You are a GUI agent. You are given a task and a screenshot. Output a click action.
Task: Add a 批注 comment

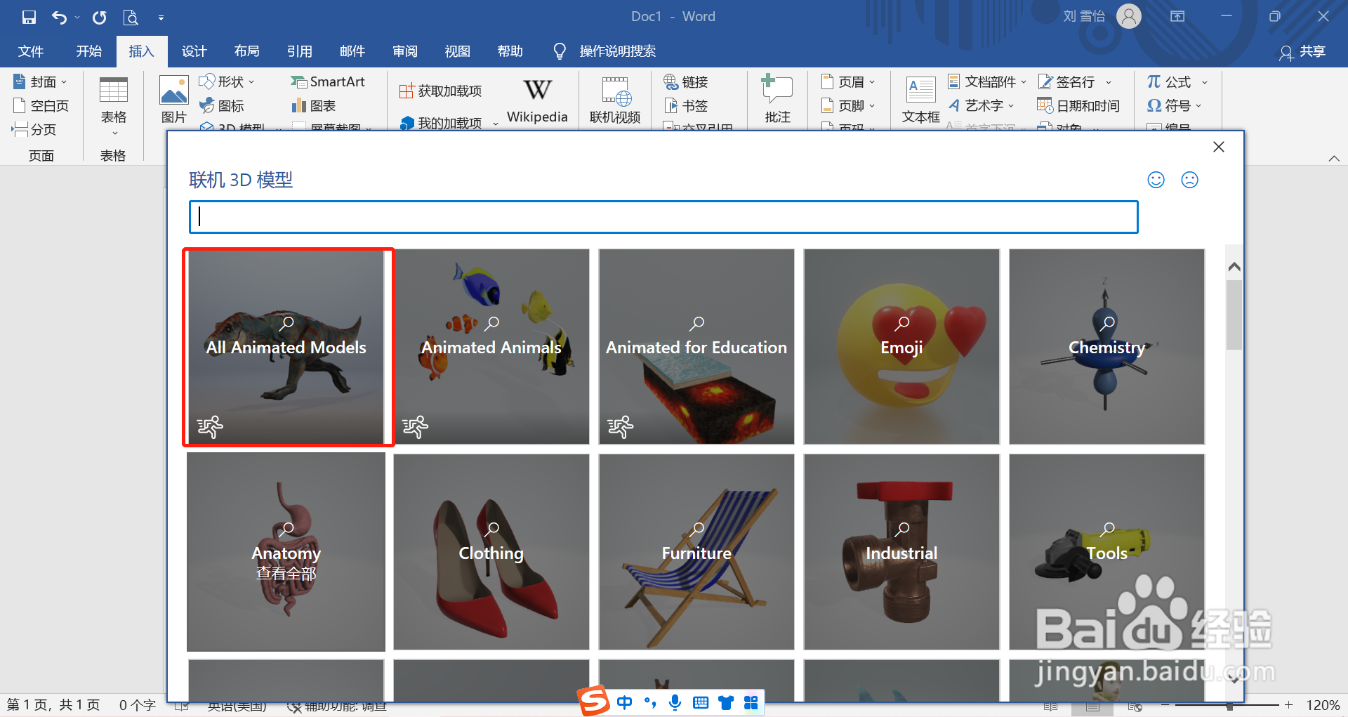click(777, 100)
